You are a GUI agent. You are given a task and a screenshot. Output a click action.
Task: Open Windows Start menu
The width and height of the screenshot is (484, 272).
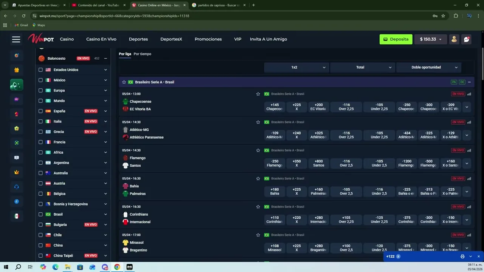pos(6,267)
